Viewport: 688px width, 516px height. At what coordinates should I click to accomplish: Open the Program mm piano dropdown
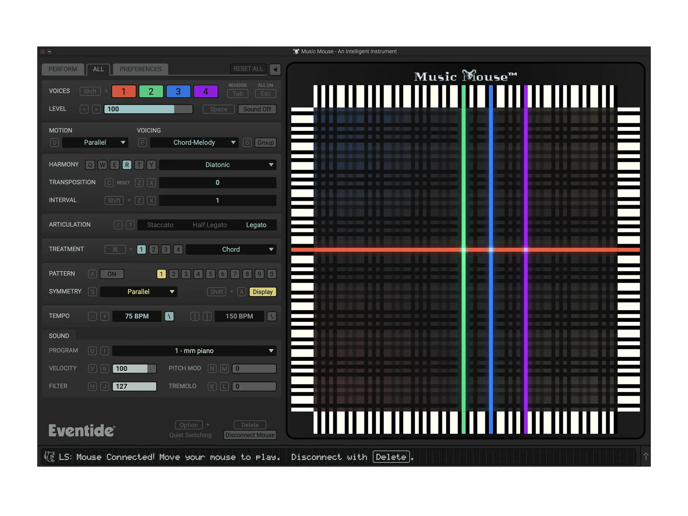(x=194, y=351)
